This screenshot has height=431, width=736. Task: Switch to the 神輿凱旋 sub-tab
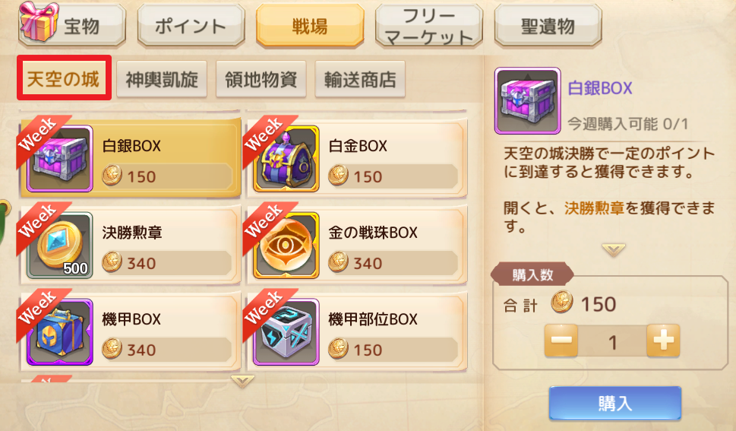[162, 79]
